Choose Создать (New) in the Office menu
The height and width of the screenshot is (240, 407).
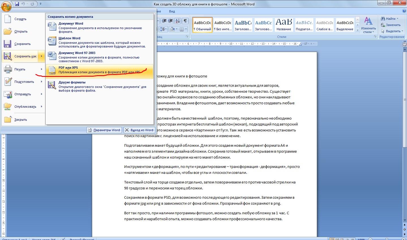pos(23,19)
